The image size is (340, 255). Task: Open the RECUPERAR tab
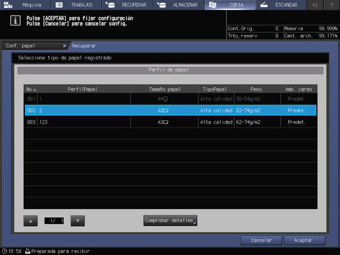point(128,5)
